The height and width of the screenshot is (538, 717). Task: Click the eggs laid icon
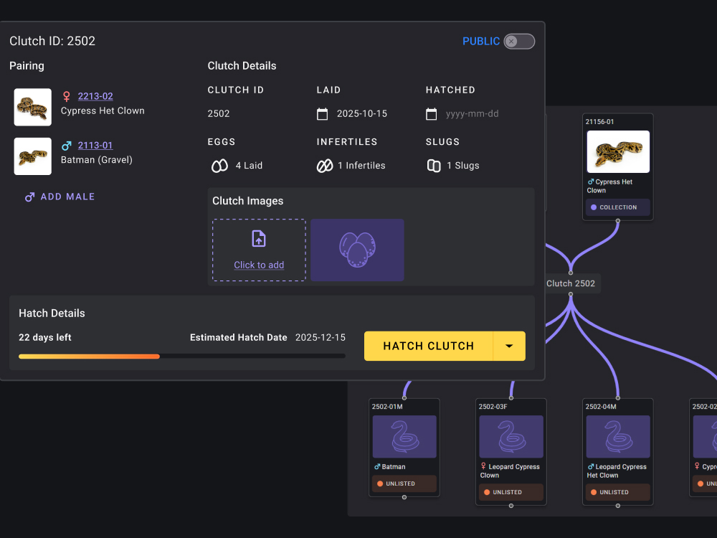click(219, 166)
